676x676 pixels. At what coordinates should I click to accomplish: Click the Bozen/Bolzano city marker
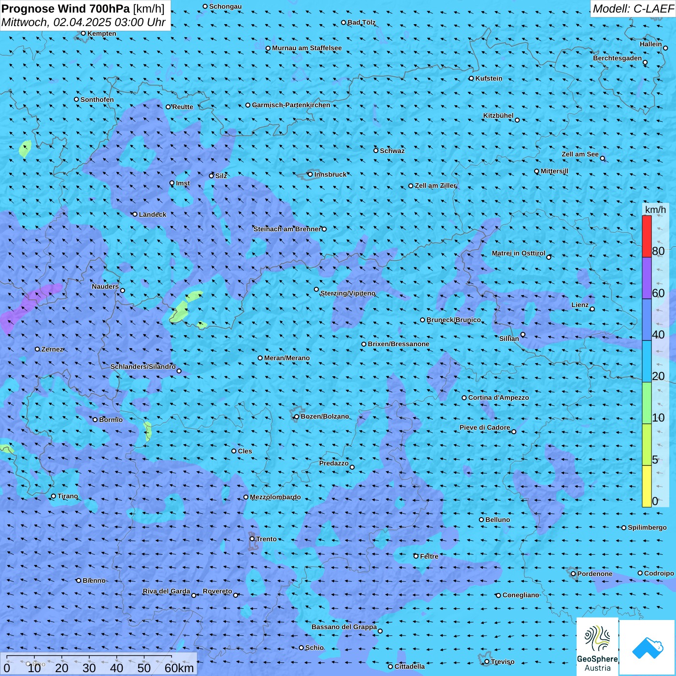pos(296,417)
